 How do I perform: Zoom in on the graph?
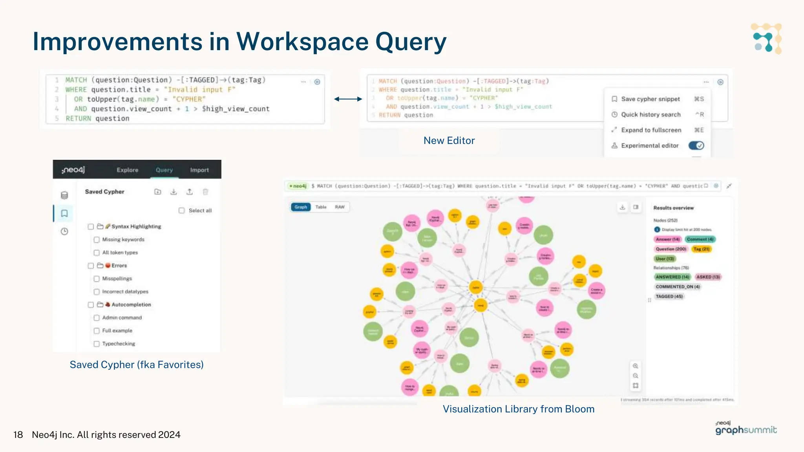pos(636,366)
